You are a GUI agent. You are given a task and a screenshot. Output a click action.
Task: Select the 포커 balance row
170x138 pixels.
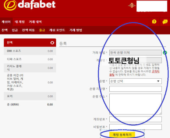point(30,96)
